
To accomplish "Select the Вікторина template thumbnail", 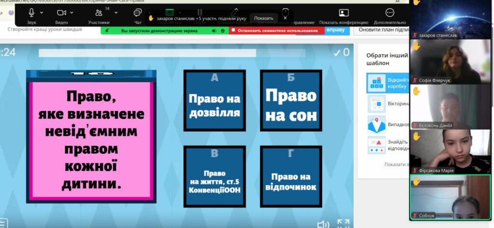I will point(376,103).
